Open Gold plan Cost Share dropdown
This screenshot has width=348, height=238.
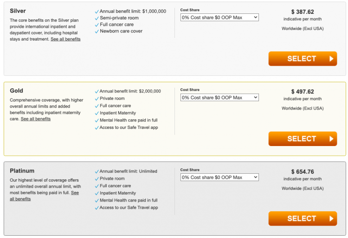coord(219,98)
